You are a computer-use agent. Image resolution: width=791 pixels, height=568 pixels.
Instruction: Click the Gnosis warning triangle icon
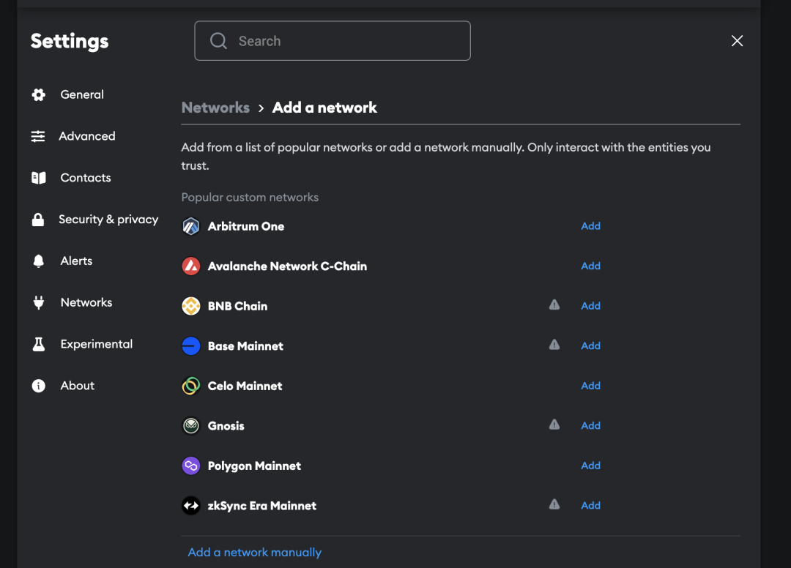pyautogui.click(x=554, y=425)
